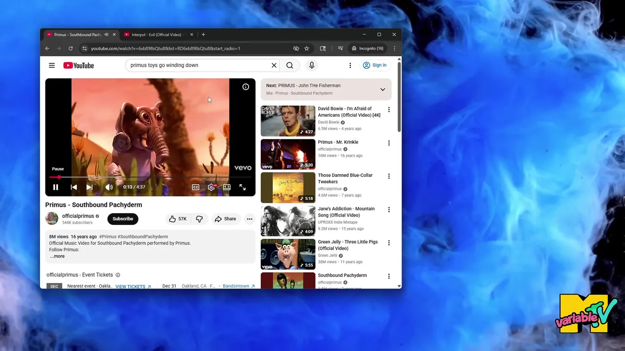Show video info card icon
Image resolution: width=625 pixels, height=351 pixels.
click(246, 87)
